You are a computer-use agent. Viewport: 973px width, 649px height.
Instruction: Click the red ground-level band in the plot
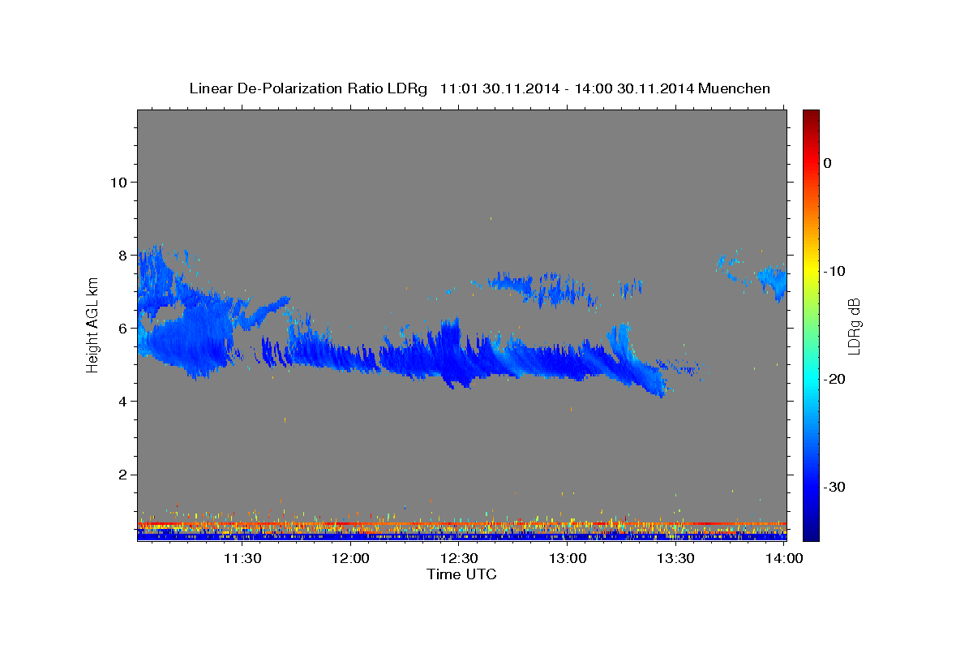(461, 524)
